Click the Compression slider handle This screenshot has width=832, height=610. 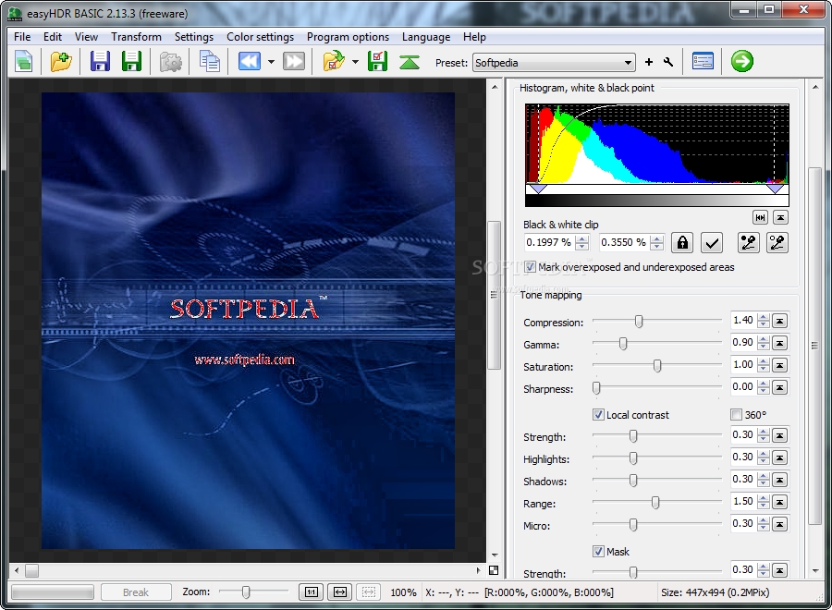639,322
